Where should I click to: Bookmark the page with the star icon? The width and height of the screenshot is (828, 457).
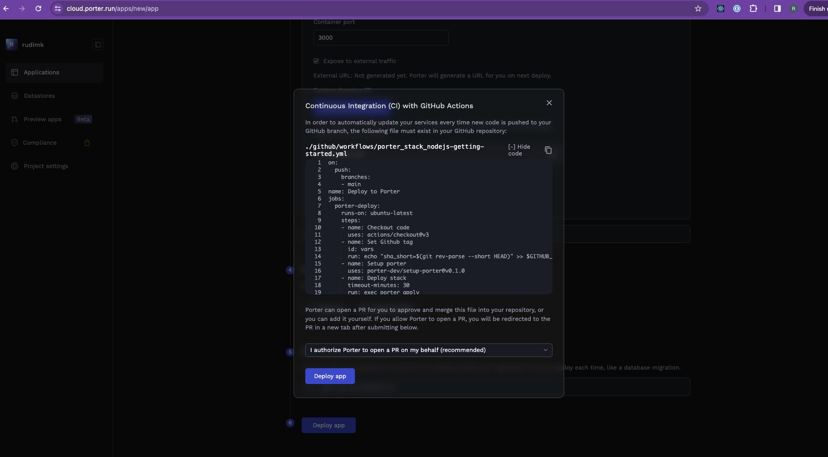698,9
